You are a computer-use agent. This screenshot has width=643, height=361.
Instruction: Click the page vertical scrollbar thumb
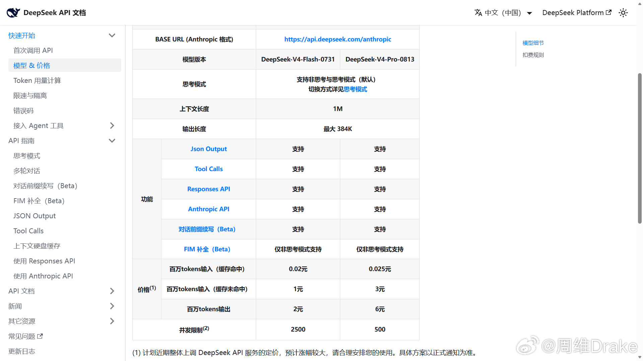pos(640,148)
